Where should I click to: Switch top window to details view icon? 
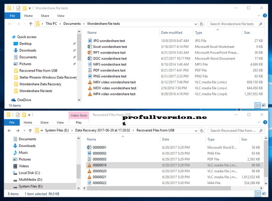(x=258, y=105)
